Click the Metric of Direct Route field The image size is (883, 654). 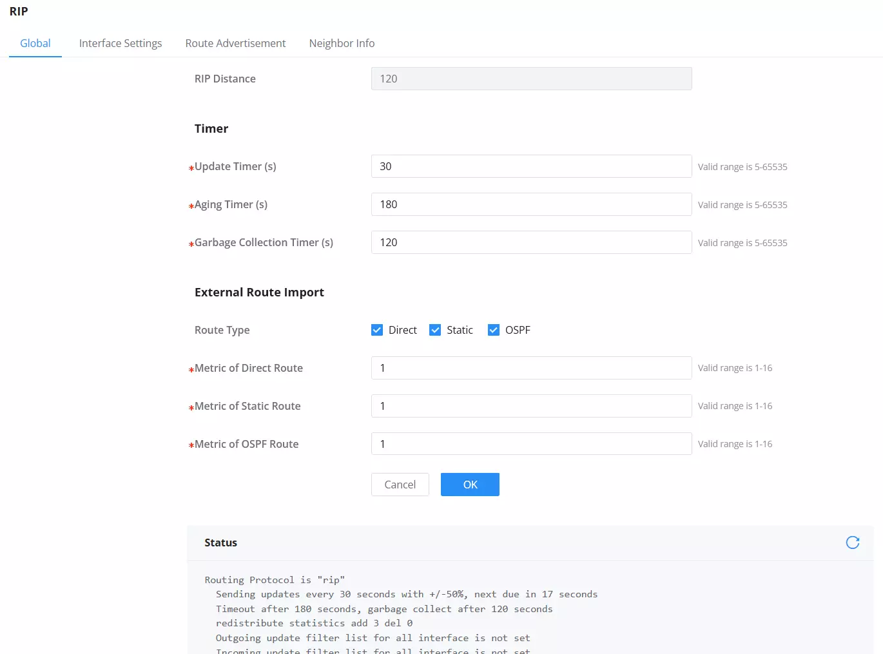tap(532, 368)
